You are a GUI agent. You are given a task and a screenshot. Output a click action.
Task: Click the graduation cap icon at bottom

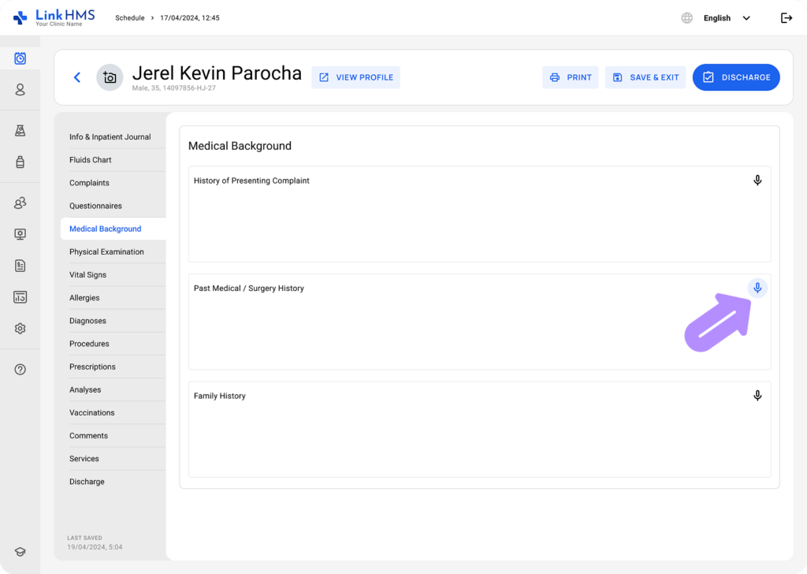[x=20, y=552]
